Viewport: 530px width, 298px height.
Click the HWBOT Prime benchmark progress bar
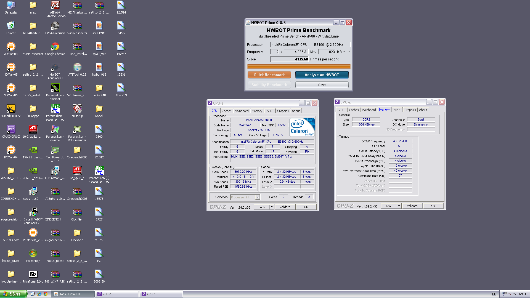point(299,66)
